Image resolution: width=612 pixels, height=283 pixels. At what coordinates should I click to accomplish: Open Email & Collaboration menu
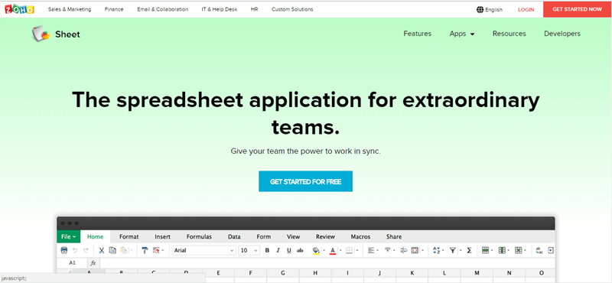(162, 9)
